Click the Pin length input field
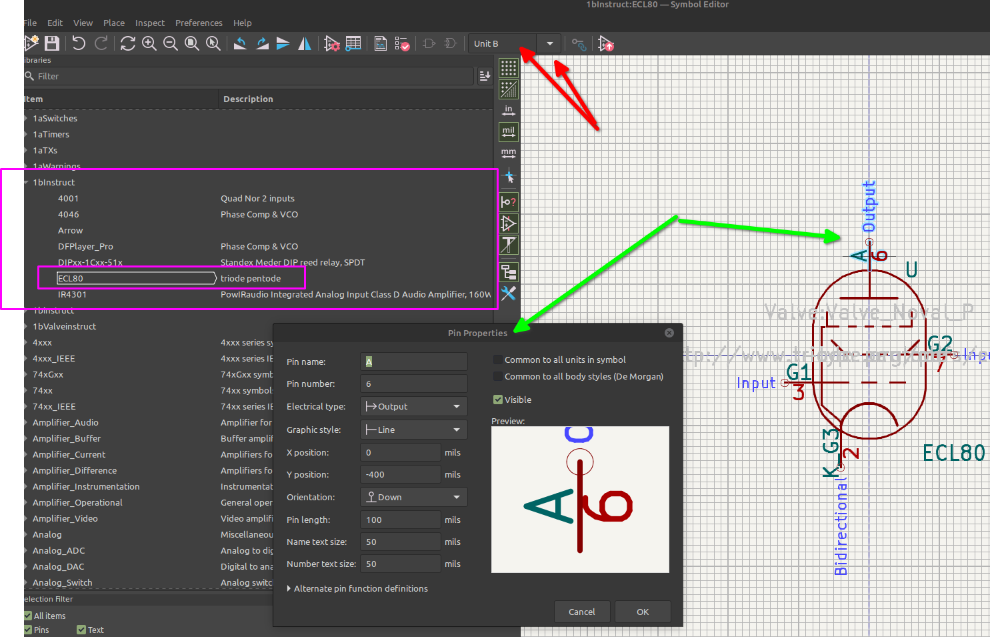The height and width of the screenshot is (637, 990). [400, 520]
